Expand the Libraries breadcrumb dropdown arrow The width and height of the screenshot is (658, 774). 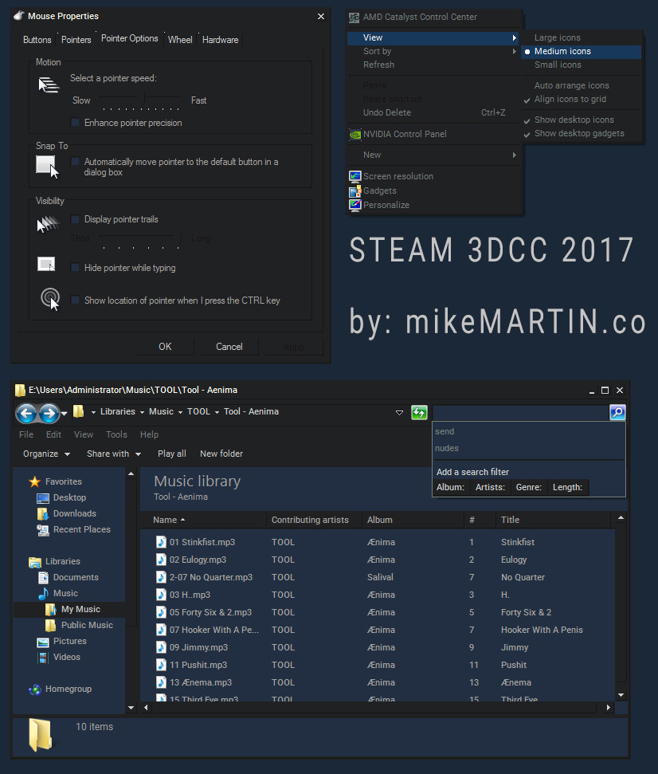(x=142, y=412)
